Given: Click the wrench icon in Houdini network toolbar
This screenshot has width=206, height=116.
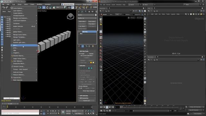Looking at the screenshot, I should (186, 14).
